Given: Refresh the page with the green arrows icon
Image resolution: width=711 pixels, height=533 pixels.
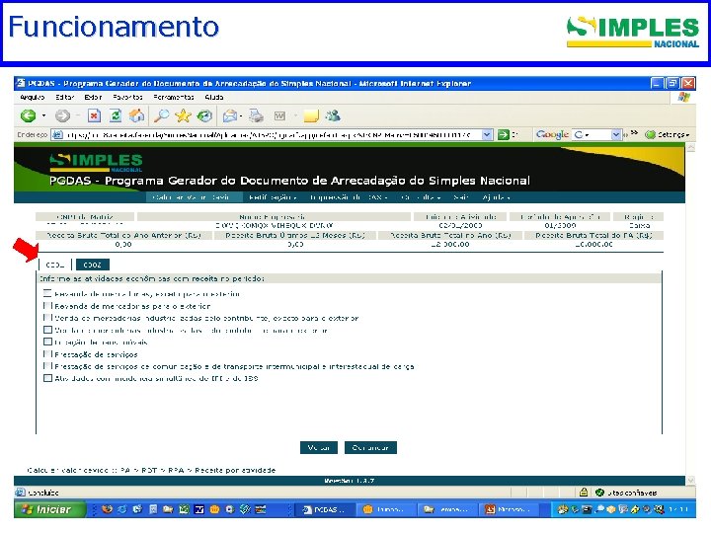Looking at the screenshot, I should coord(116,116).
